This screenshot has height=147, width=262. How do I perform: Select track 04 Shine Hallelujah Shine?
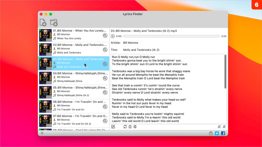74,78
